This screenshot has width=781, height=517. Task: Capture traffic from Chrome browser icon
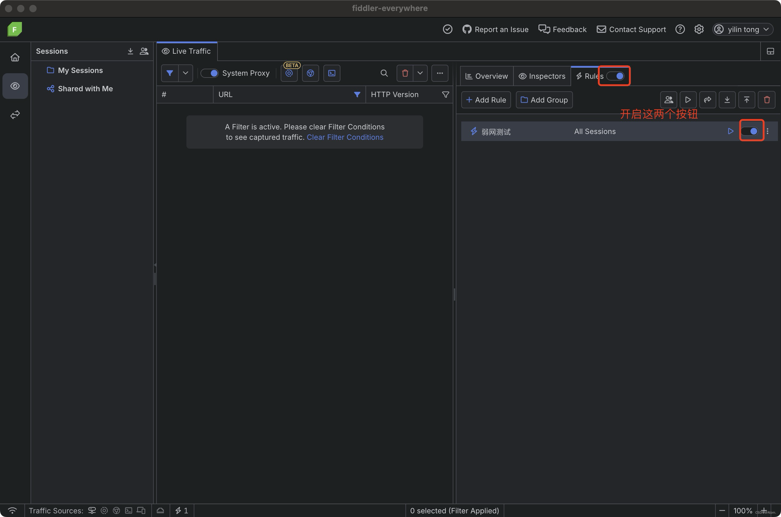(310, 73)
